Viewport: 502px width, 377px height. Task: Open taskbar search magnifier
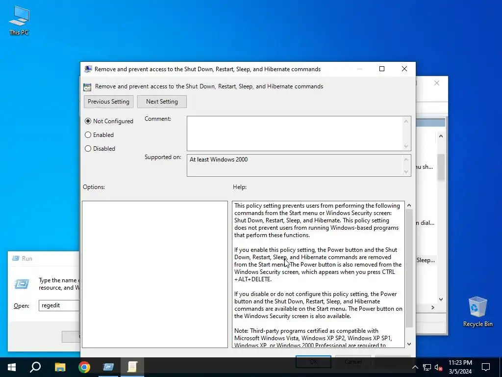coord(35,367)
